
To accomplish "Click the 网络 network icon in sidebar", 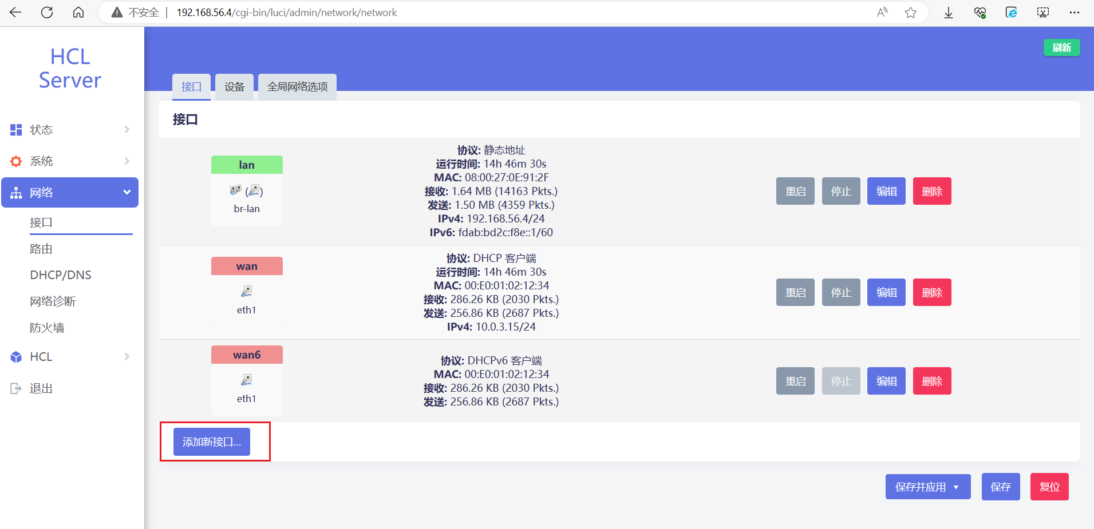I will [x=15, y=192].
